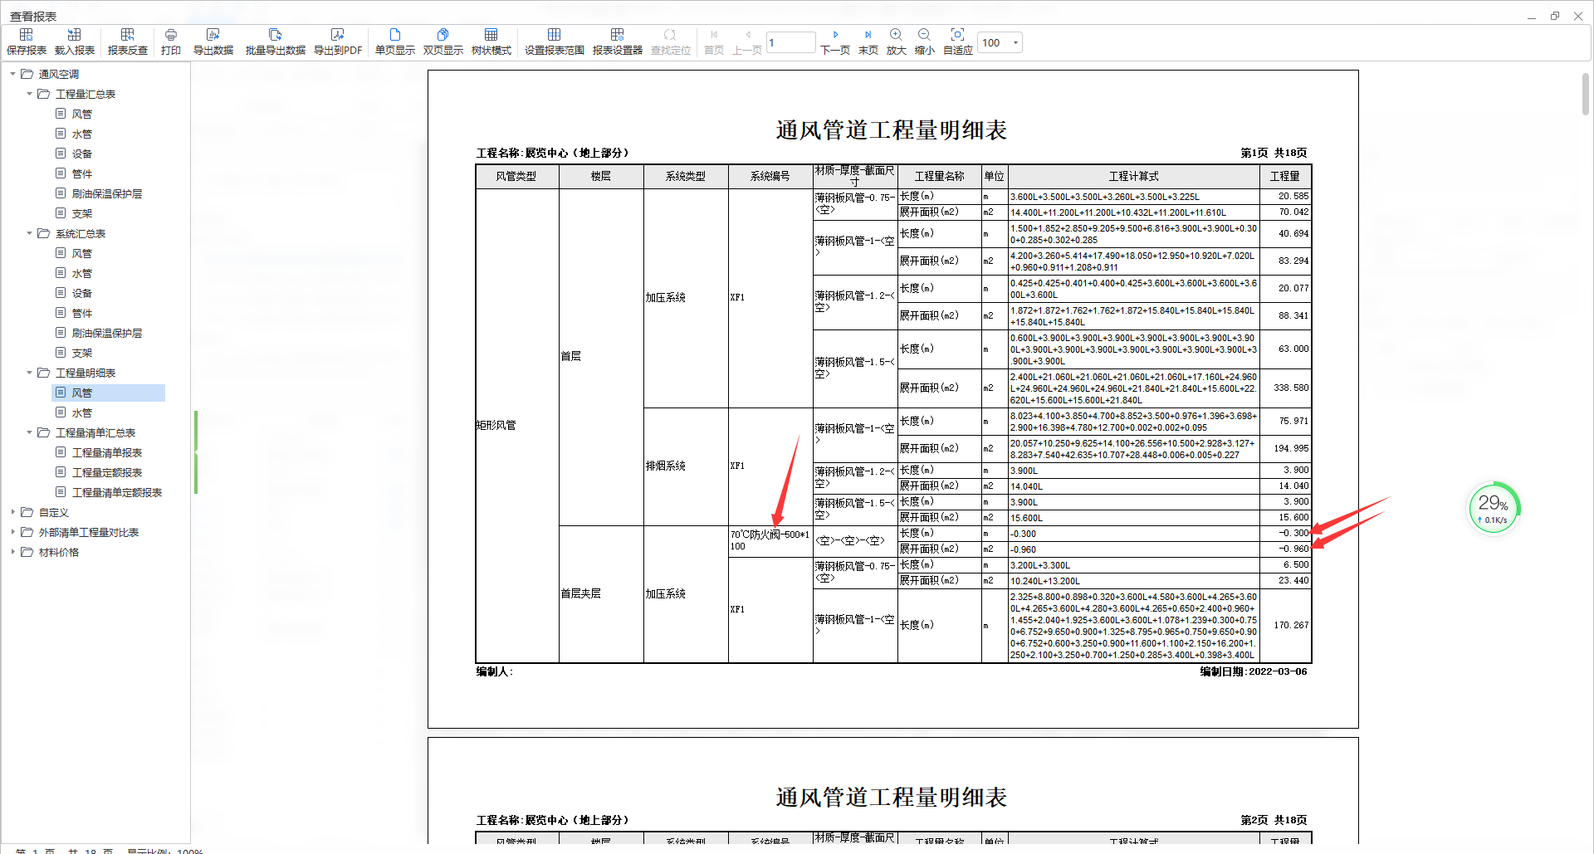Click the 170.267 quantity cell
This screenshot has width=1594, height=854.
(1285, 626)
